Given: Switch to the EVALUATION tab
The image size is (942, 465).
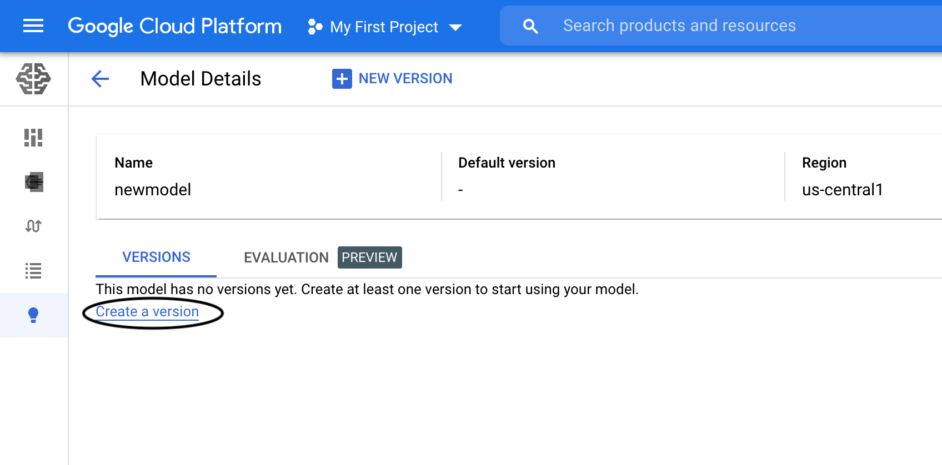Looking at the screenshot, I should click(x=286, y=257).
